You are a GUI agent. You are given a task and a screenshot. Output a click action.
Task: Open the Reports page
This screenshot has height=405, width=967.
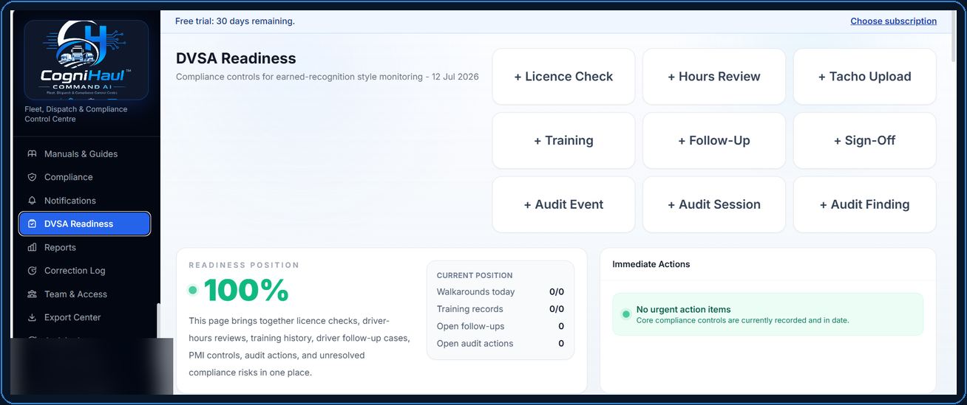click(x=85, y=247)
